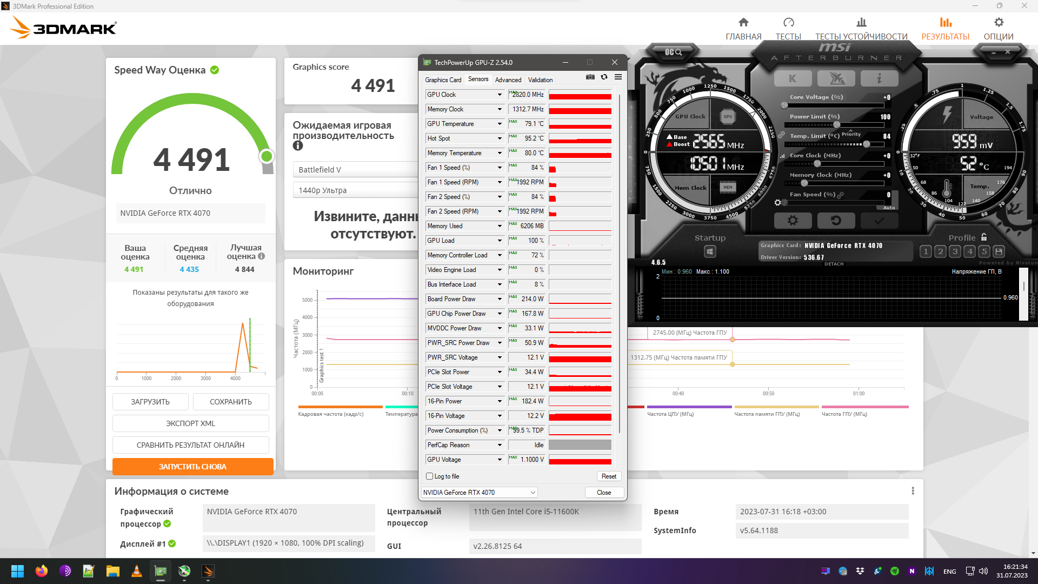Click the Power Limit slider handle
This screenshot has width=1038, height=584.
tap(837, 124)
